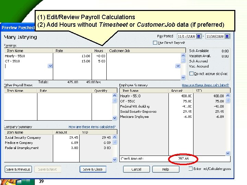Click the Earnings Rate column header

coord(72,51)
